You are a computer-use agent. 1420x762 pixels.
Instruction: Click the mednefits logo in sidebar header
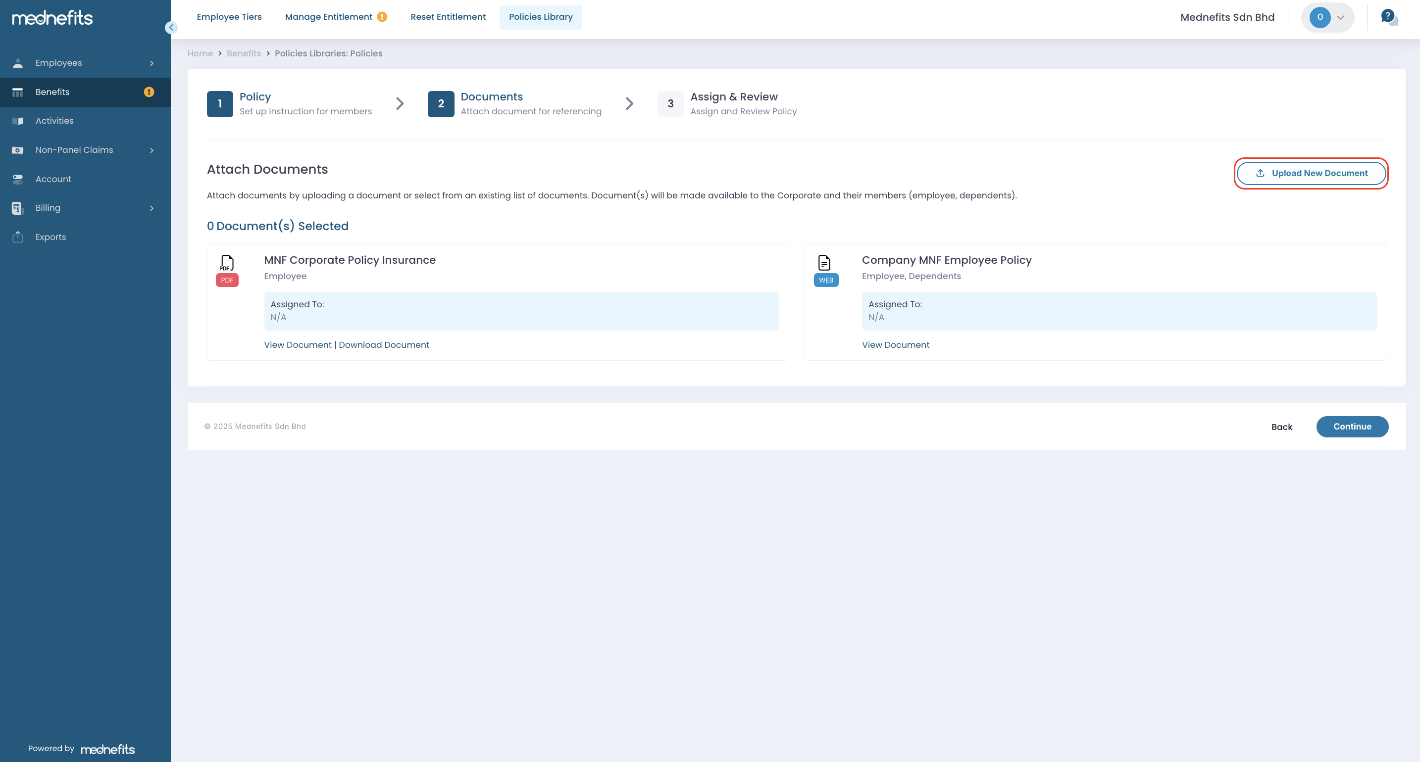click(x=52, y=18)
